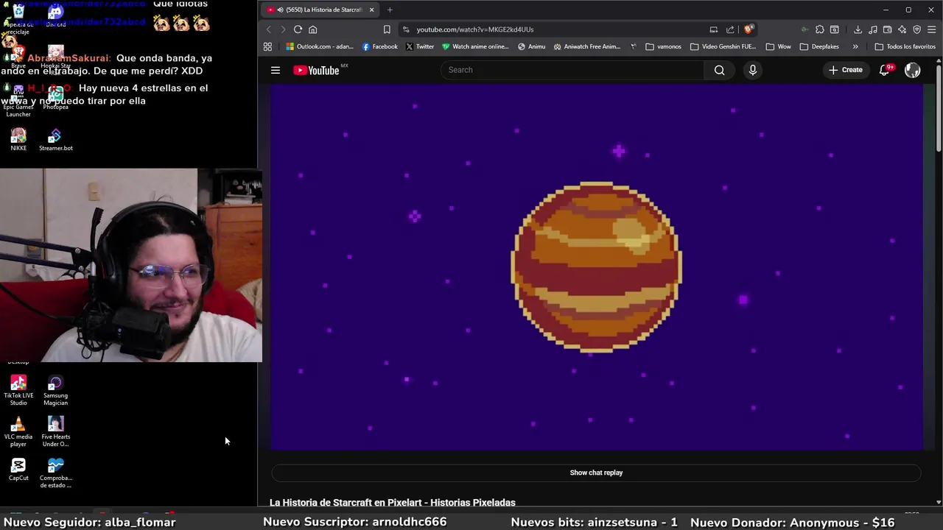The height and width of the screenshot is (530, 943).
Task: Click the streamer webcam overlay
Action: pos(131,266)
